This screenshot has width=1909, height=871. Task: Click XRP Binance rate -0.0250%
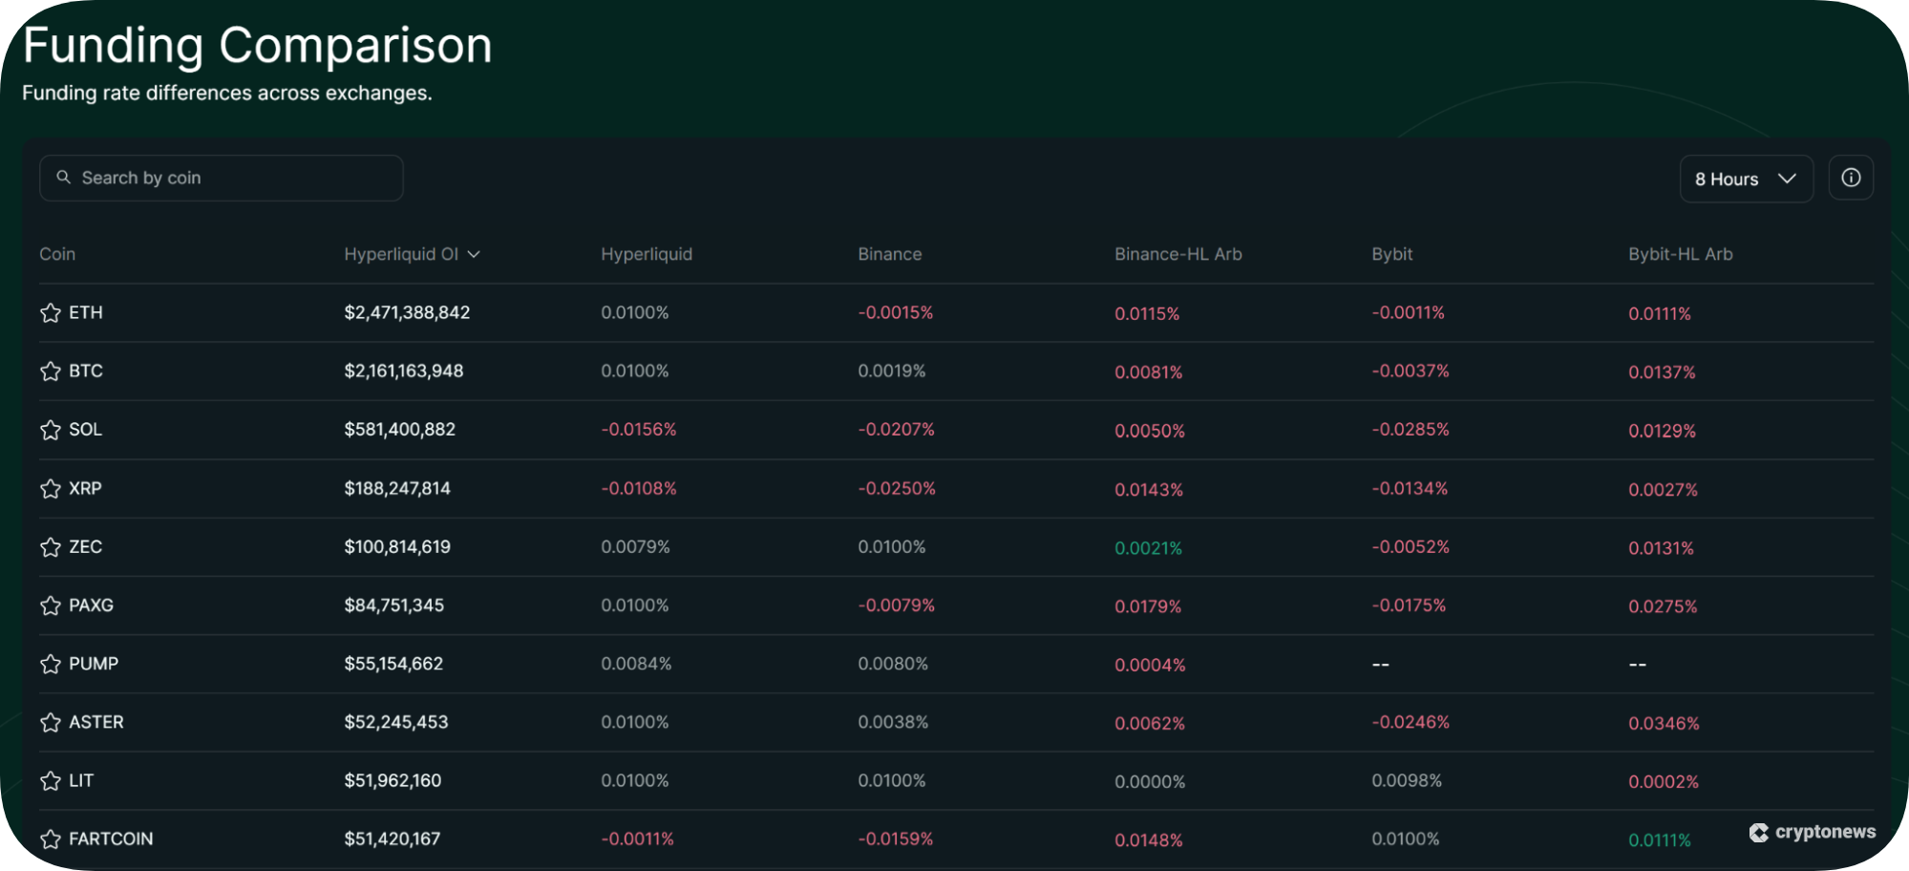897,488
